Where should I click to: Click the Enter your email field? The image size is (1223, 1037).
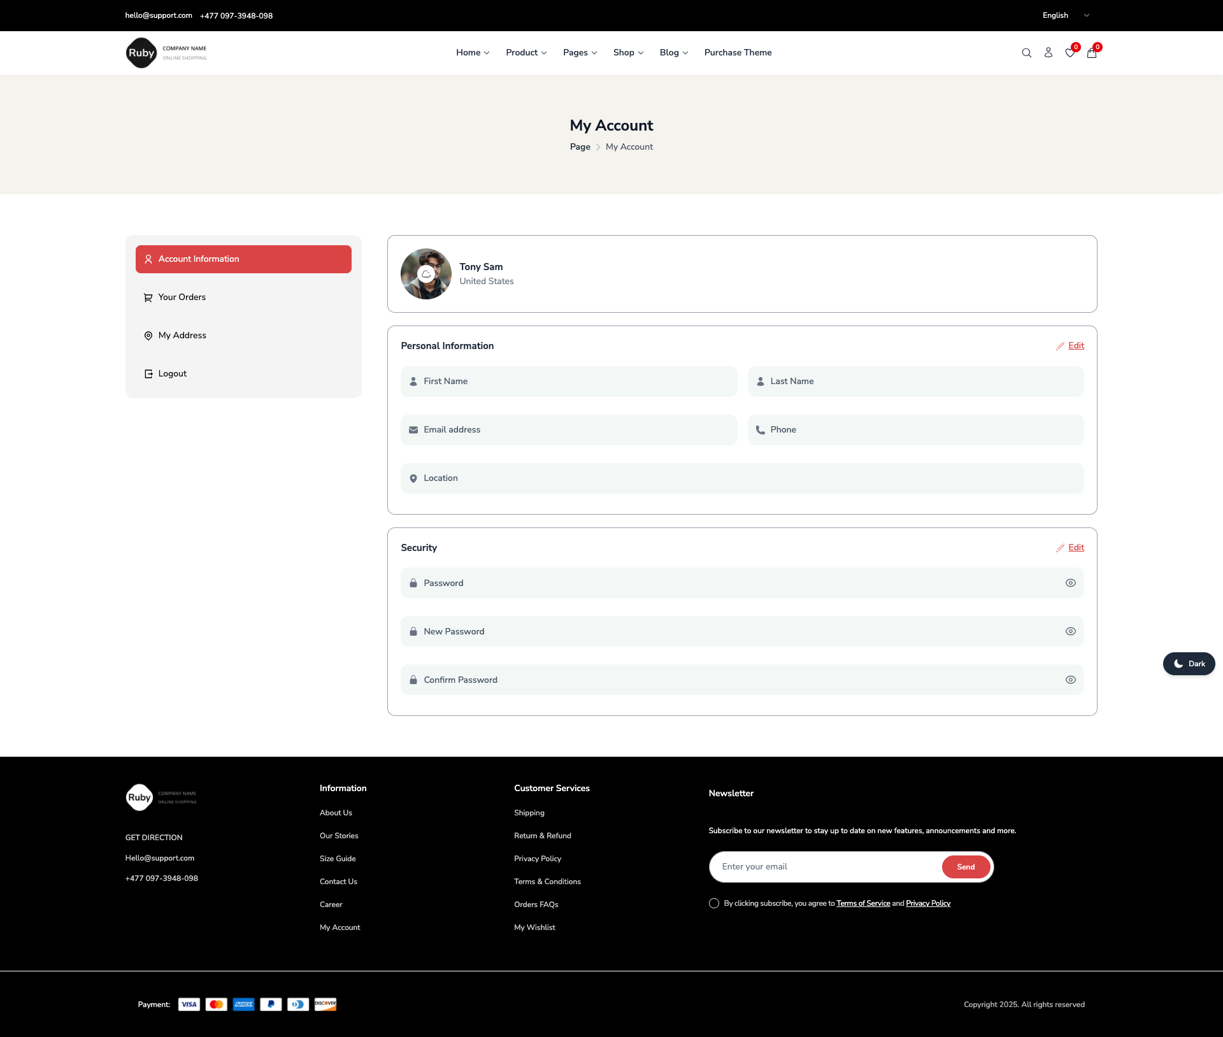pos(825,867)
